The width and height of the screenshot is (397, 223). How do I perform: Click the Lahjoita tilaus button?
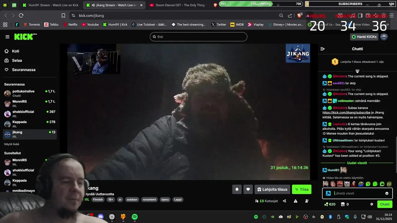pos(272,189)
